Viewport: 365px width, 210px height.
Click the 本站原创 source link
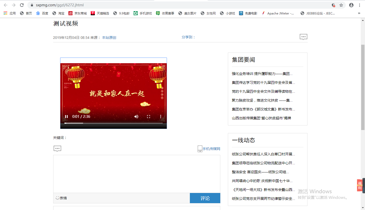tap(109, 38)
